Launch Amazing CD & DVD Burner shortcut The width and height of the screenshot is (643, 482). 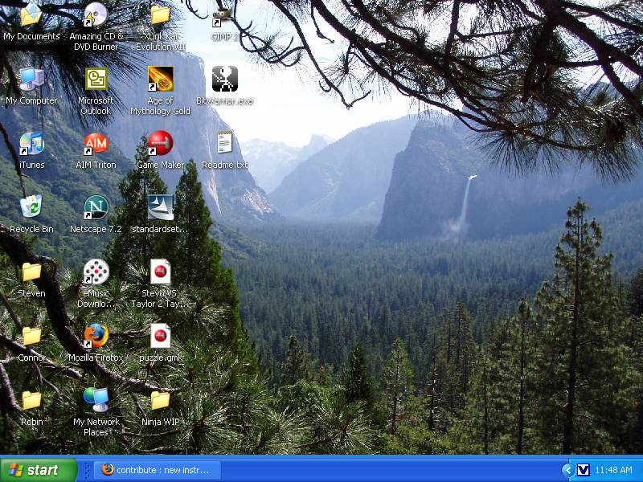[x=96, y=14]
